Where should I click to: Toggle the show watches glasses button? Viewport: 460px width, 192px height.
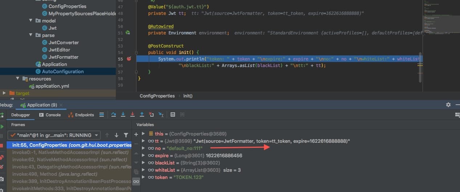click(136, 181)
